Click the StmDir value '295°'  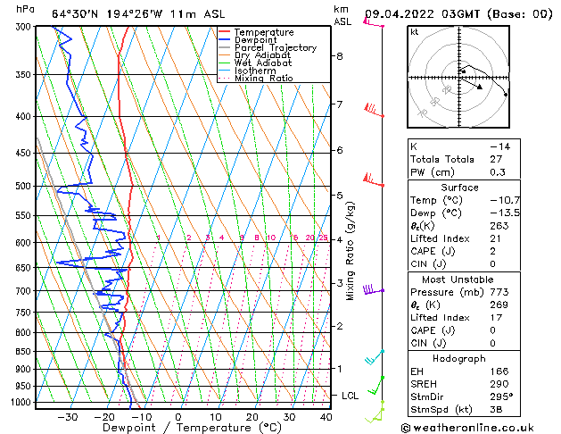pos(501,396)
